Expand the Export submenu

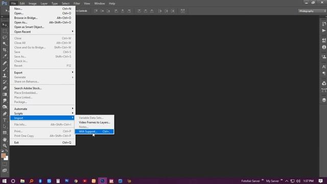(42, 73)
